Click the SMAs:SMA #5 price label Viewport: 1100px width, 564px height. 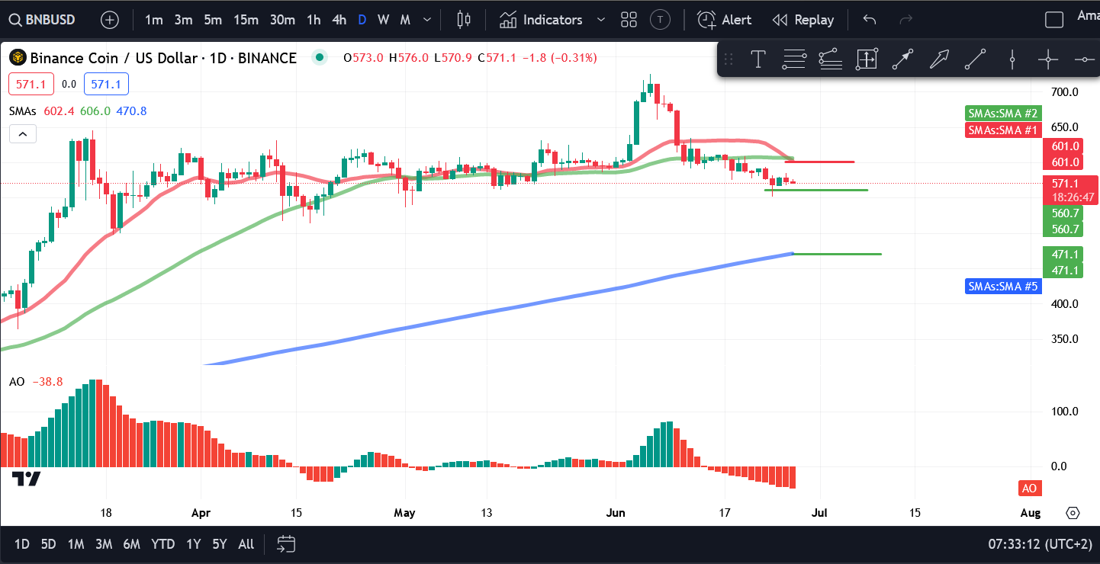click(1003, 287)
